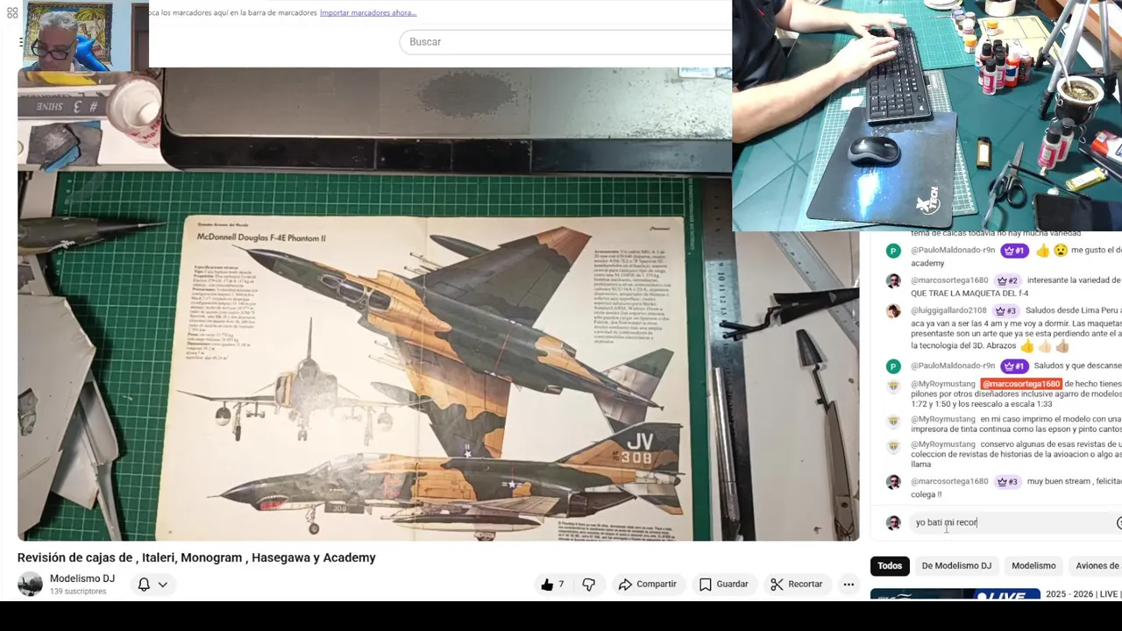Save video with the Guardar button
The image size is (1122, 631).
click(x=723, y=585)
